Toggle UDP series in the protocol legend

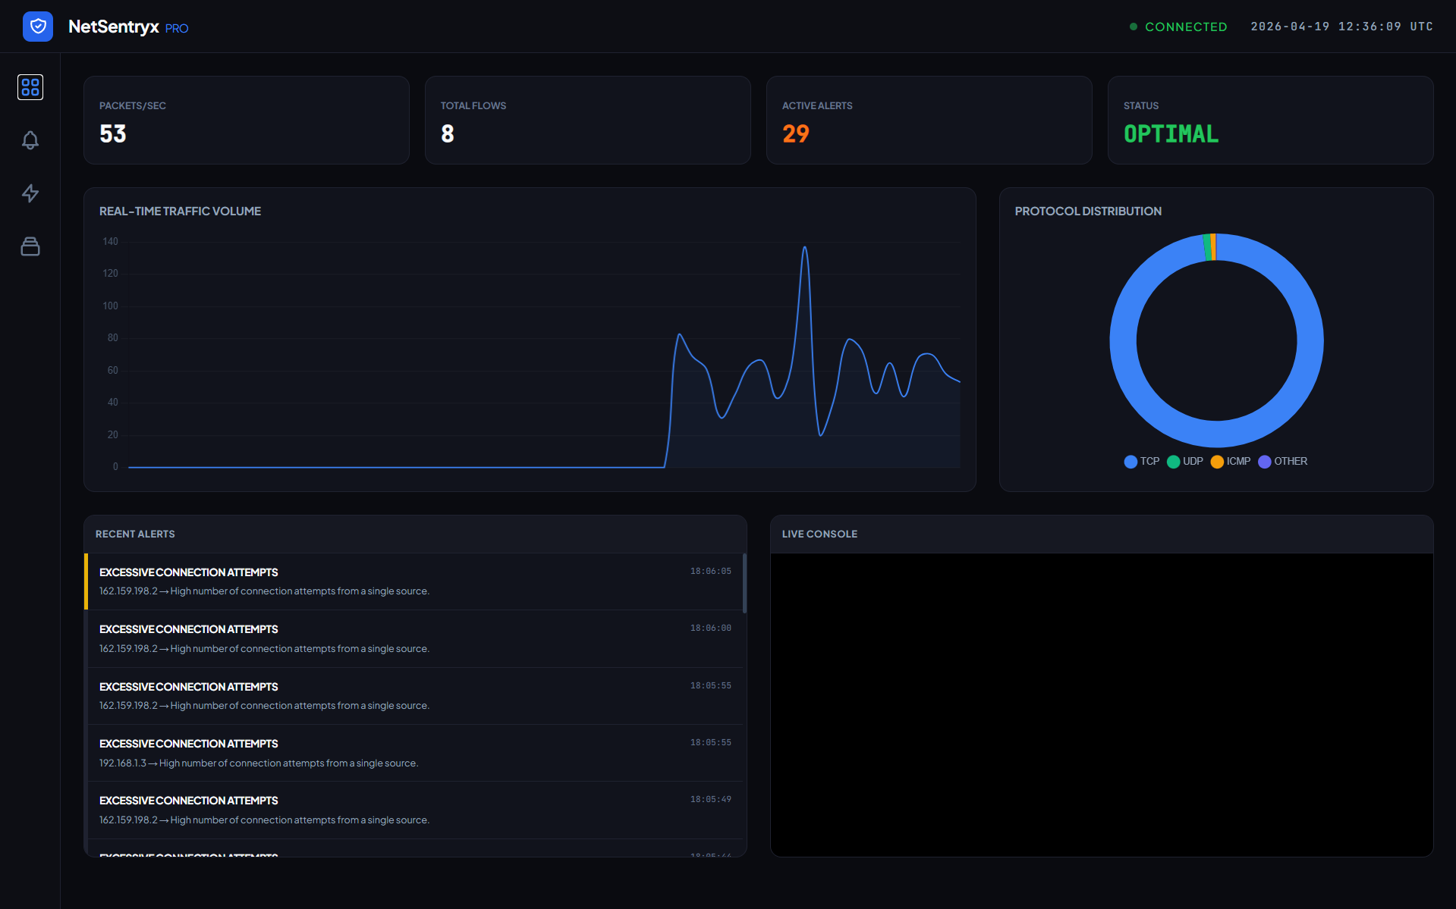pos(1185,462)
